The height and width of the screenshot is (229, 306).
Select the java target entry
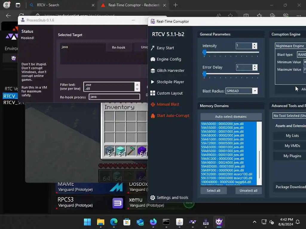pyautogui.click(x=65, y=47)
